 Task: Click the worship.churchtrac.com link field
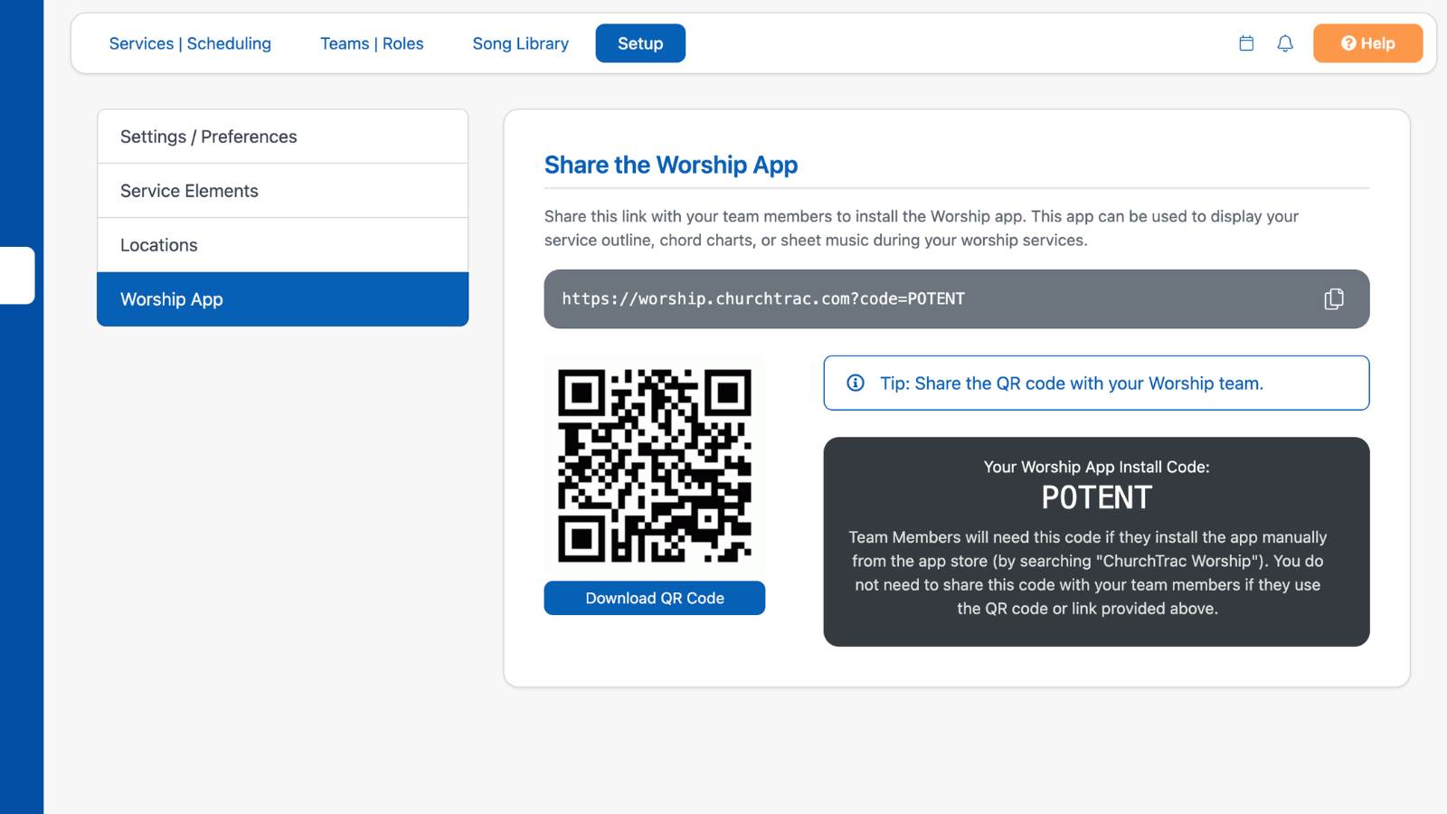(x=957, y=298)
